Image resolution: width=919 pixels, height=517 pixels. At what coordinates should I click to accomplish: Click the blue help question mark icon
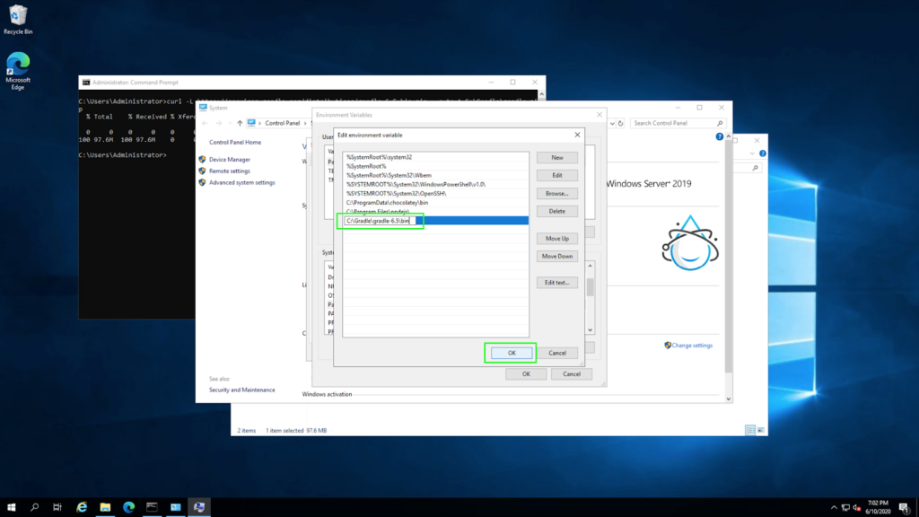[719, 136]
